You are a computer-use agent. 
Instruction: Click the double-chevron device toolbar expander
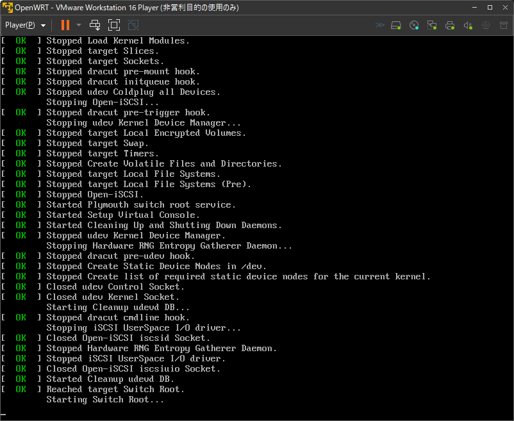379,25
